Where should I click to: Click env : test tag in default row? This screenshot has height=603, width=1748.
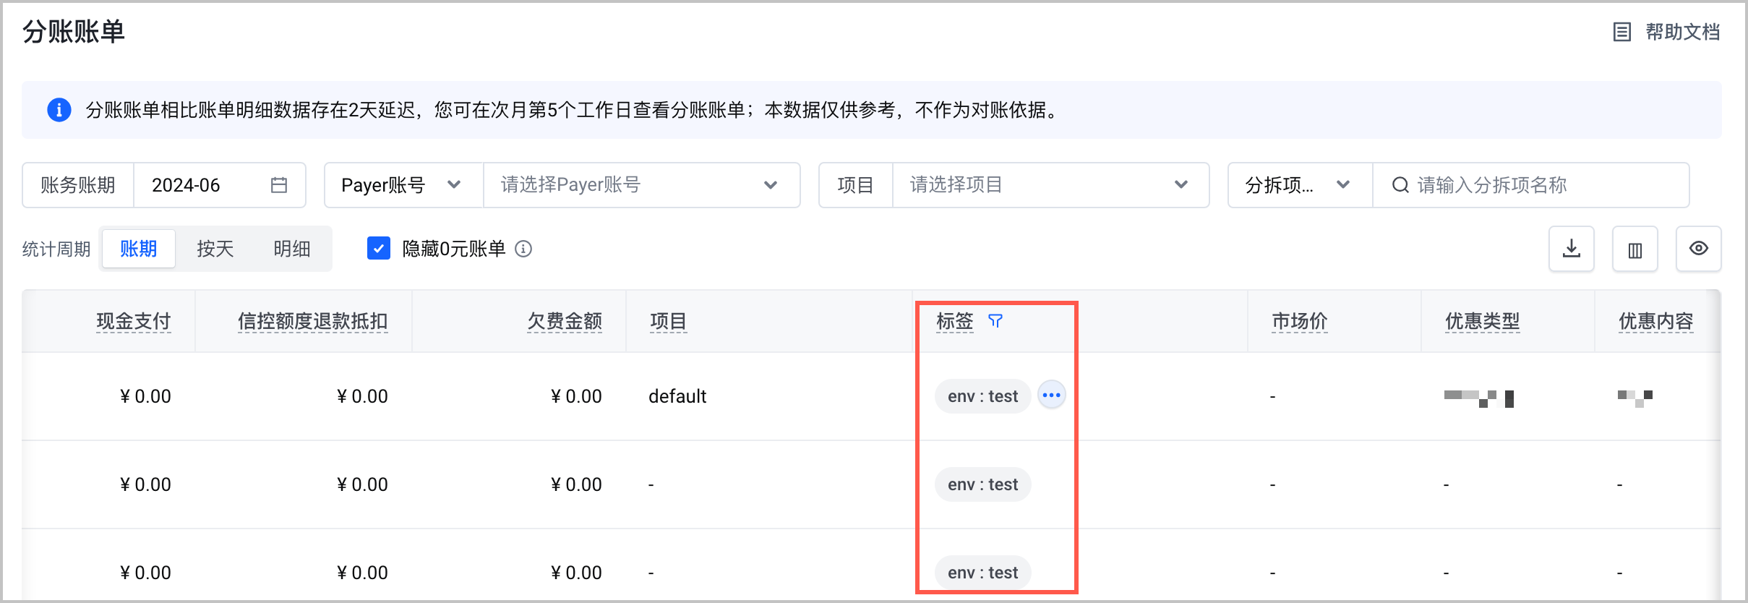point(983,396)
